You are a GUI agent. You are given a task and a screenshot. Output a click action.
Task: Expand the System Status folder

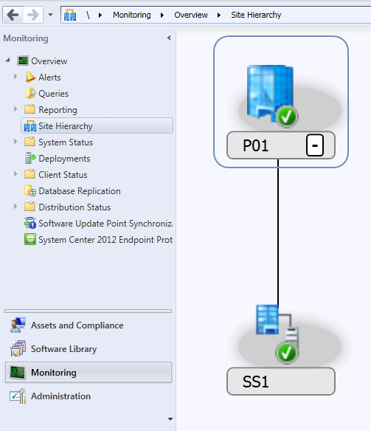point(15,142)
